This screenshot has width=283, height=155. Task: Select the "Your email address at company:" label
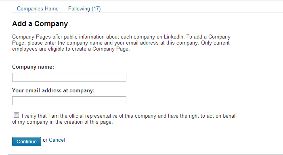pos(53,90)
